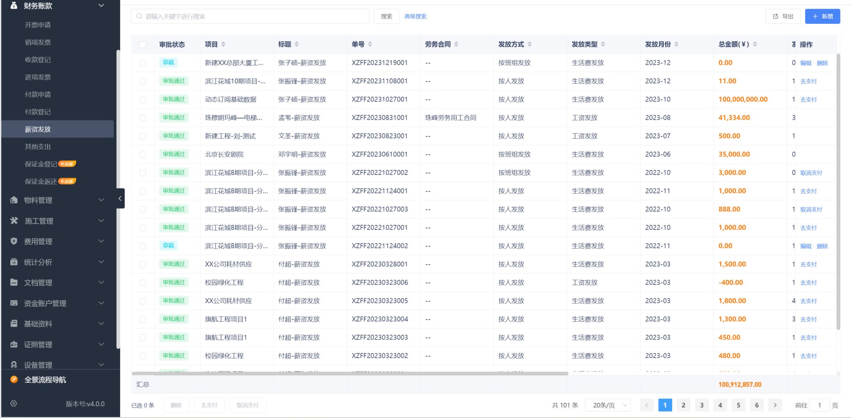This screenshot has width=851, height=418.
Task: Open 施工管理 via its wrench icon
Action: (13, 221)
